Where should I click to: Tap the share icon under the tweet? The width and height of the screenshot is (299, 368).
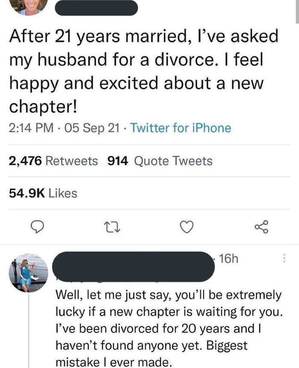(x=261, y=227)
